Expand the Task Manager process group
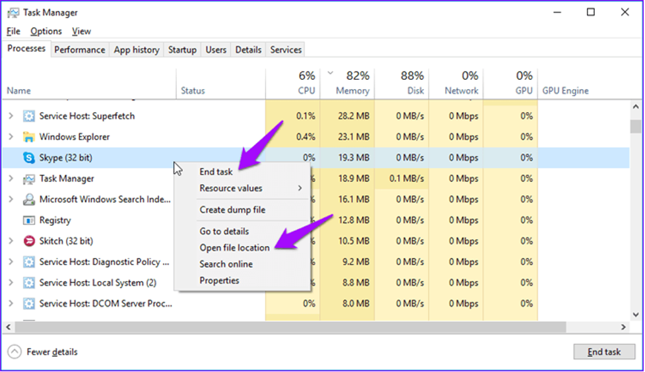This screenshot has width=645, height=372. pyautogui.click(x=11, y=179)
